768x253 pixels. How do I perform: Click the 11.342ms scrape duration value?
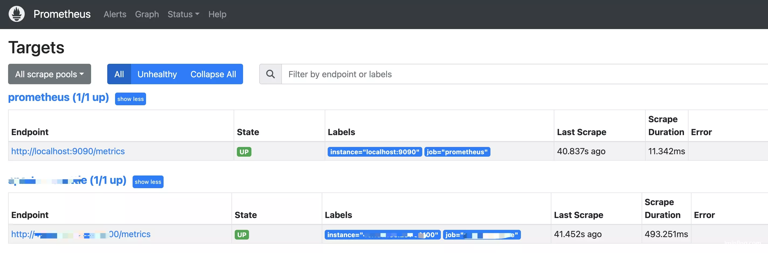pyautogui.click(x=666, y=151)
